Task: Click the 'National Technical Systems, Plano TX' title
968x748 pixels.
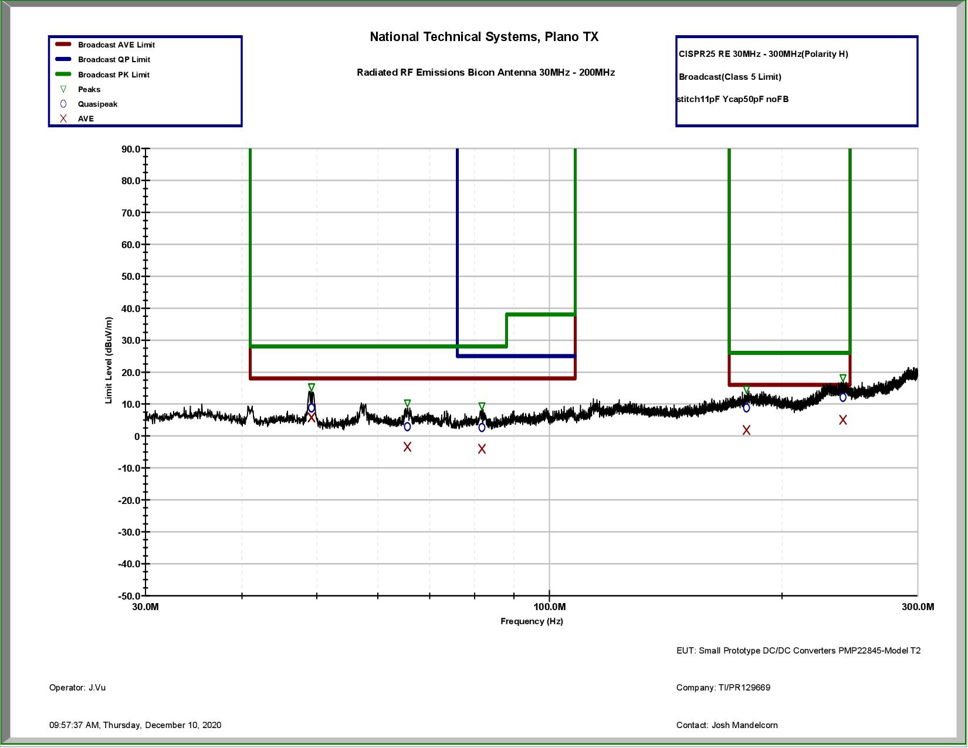Action: click(484, 37)
